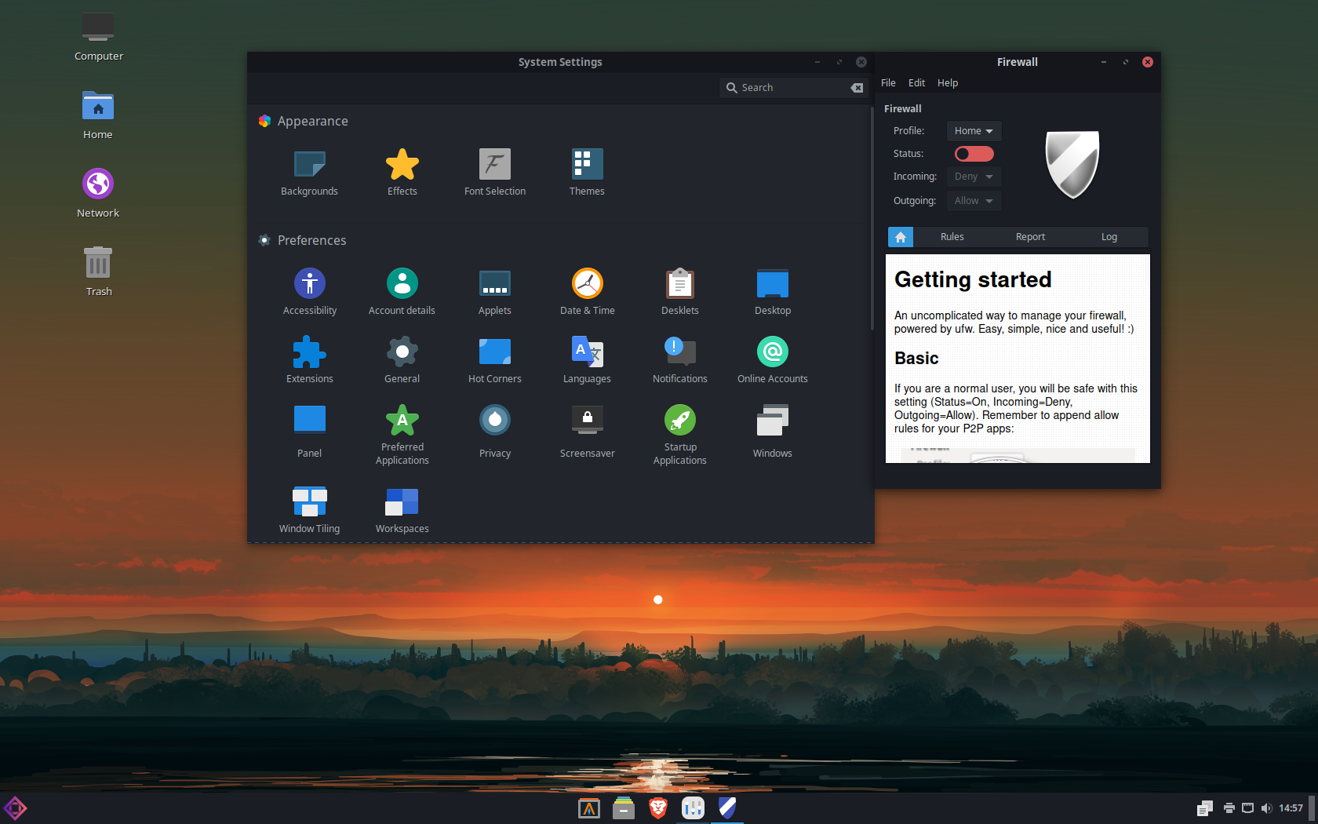Click the Brave browser taskbar icon
This screenshot has height=824, width=1318.
point(658,808)
